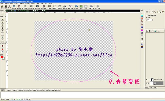The height and width of the screenshot is (101, 165).
Task: Create new layer with blank page icon
Action: [x=147, y=31]
